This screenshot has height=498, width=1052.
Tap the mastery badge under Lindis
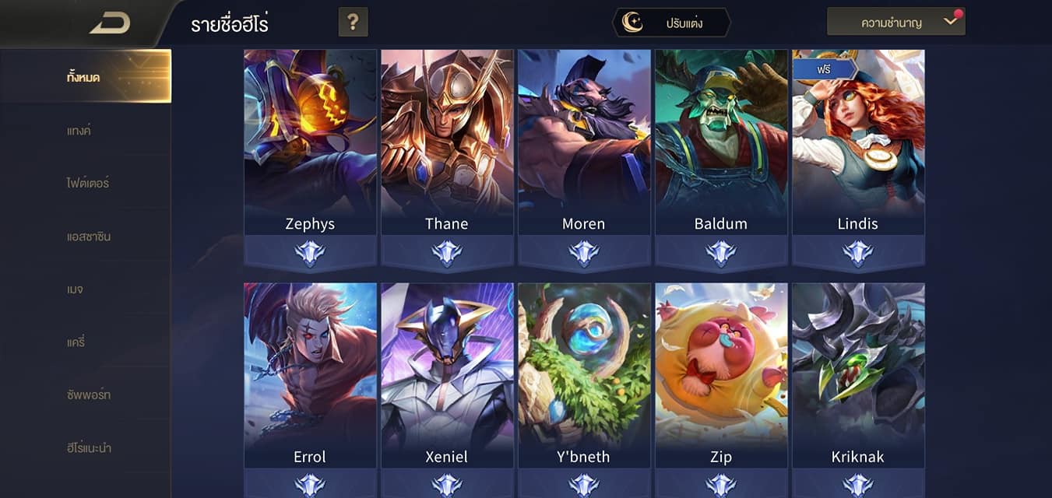pyautogui.click(x=858, y=253)
